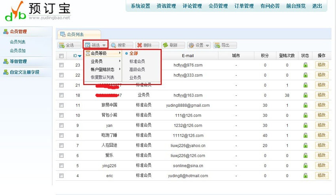The width and height of the screenshot is (336, 195).
Task: Check the checkbox for eric row
Action: click(x=62, y=176)
